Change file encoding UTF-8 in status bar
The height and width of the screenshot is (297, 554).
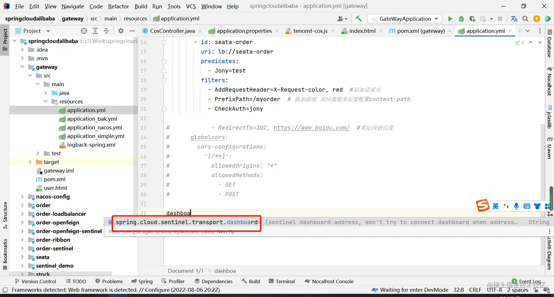[x=495, y=290]
